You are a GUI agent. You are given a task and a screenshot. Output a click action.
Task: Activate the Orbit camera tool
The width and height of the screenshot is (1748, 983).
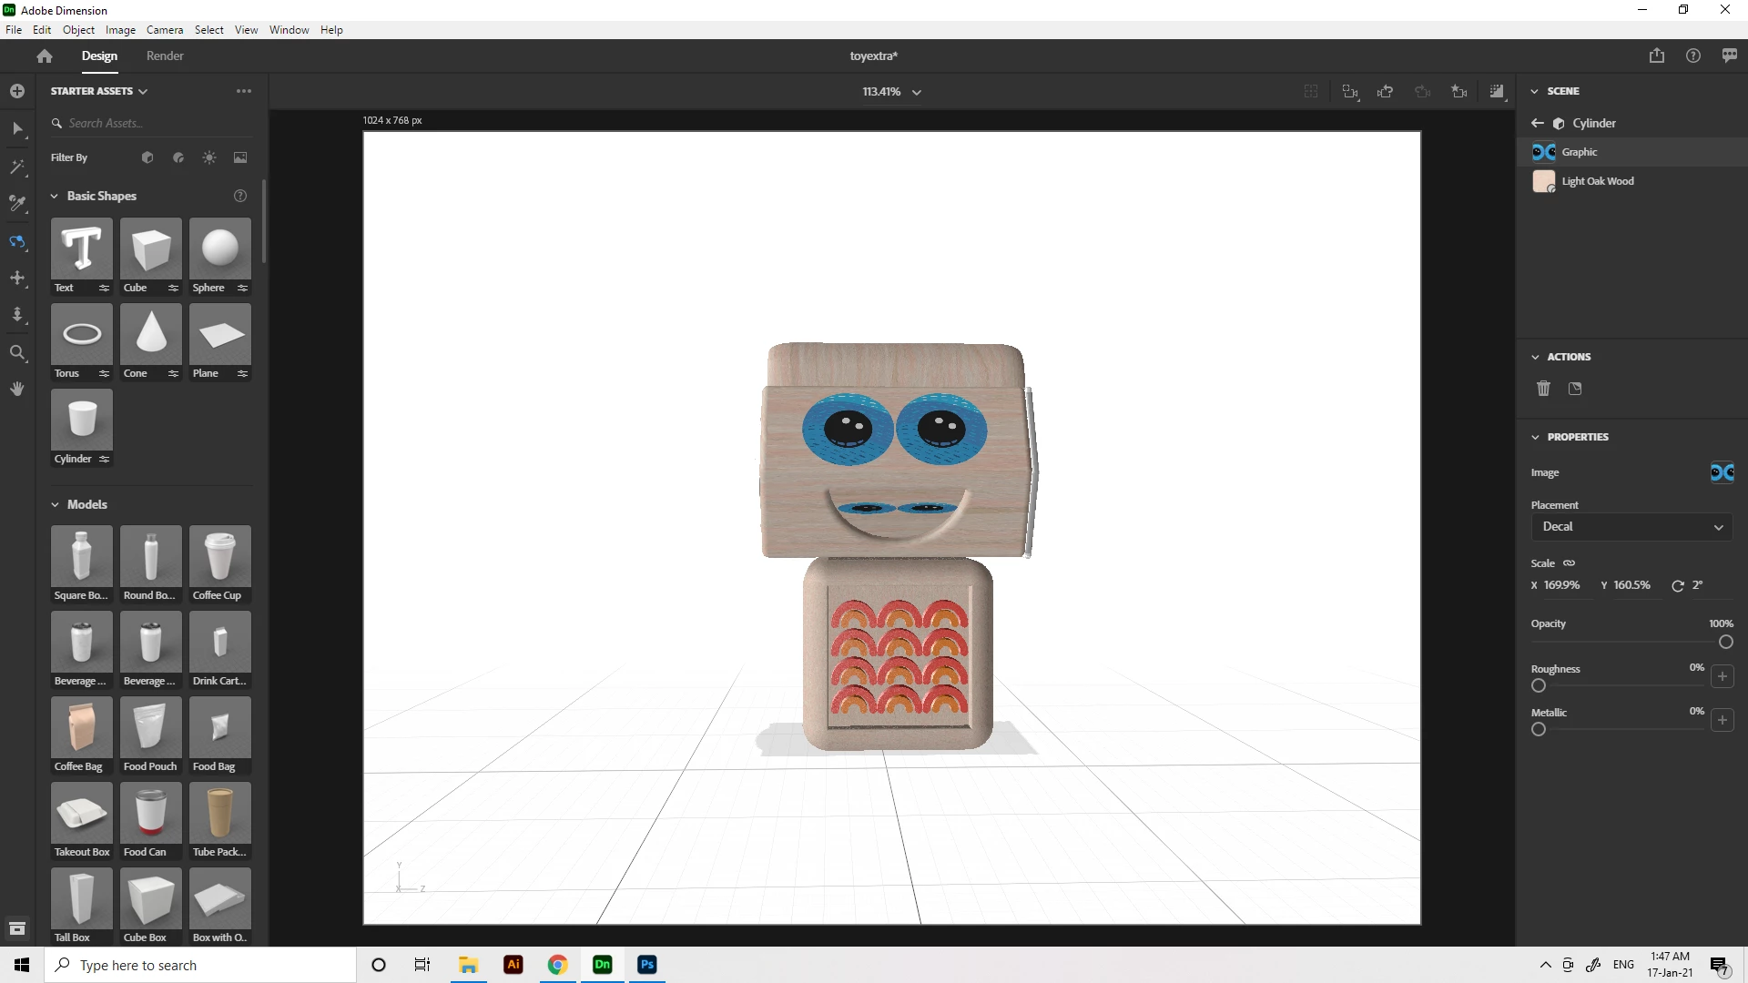click(17, 241)
